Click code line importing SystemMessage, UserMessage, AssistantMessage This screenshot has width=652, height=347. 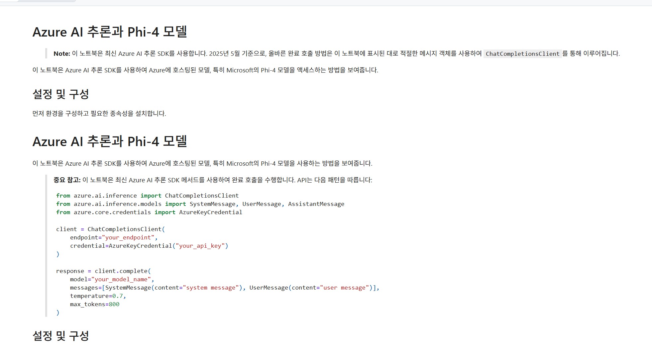point(200,204)
